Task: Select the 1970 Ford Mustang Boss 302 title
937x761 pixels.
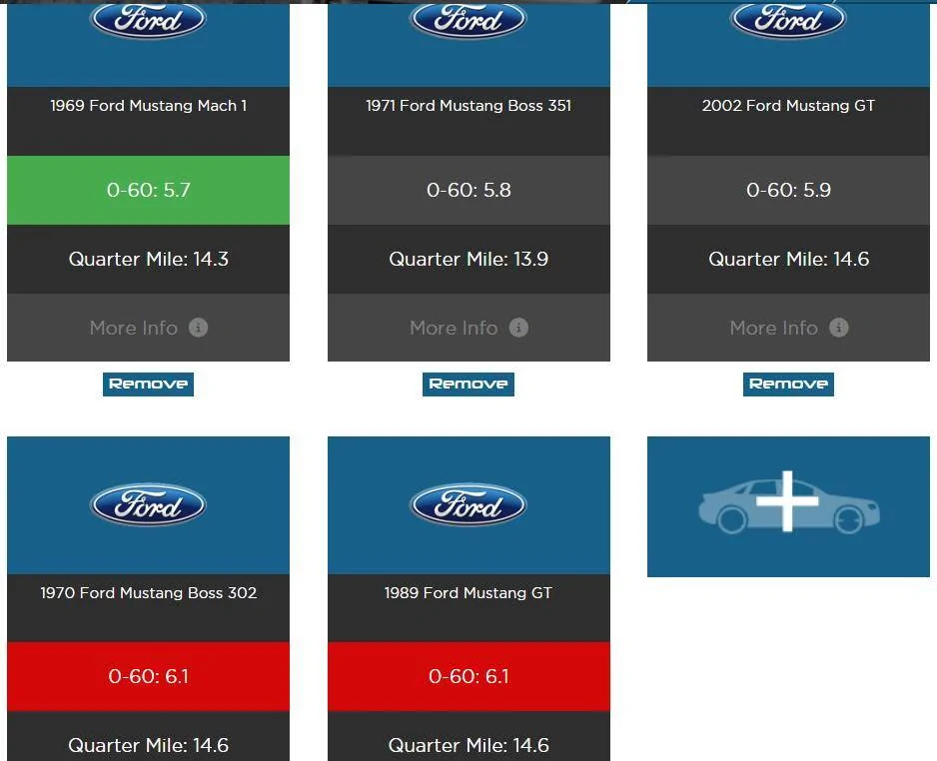Action: pos(148,592)
